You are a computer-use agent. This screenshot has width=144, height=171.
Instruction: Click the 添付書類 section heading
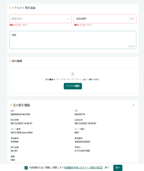coord(17,61)
